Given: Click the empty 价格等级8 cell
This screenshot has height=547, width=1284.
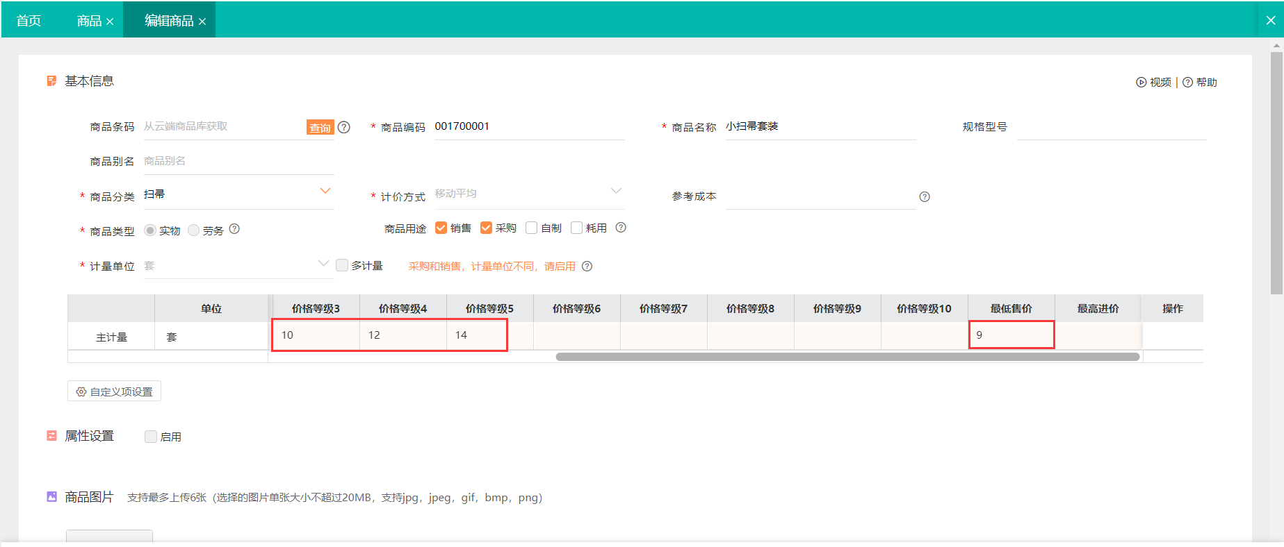Looking at the screenshot, I should click(751, 335).
